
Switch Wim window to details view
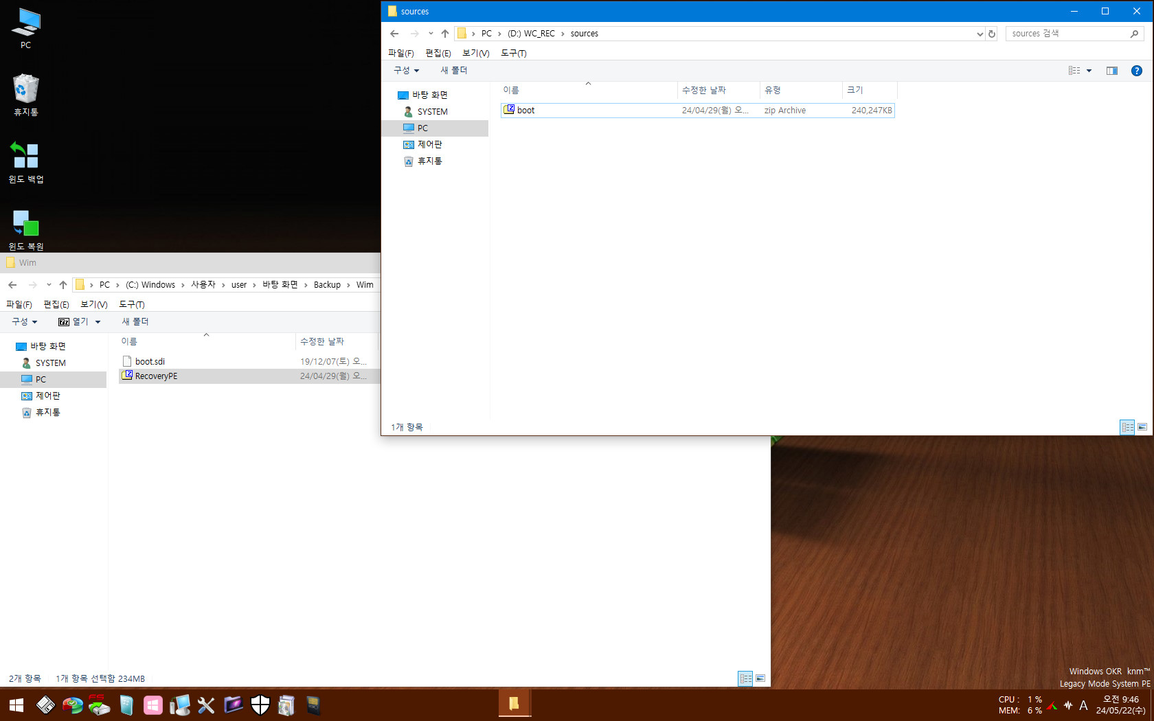click(x=745, y=678)
